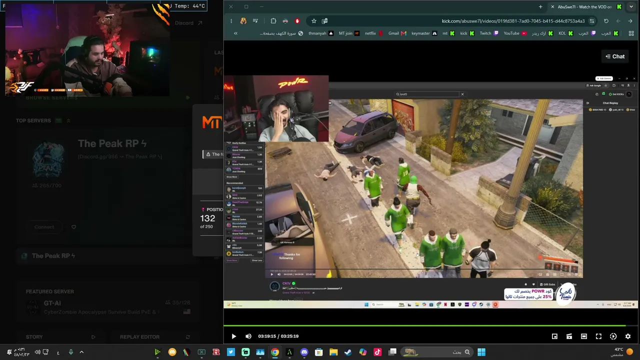Click The Peak RP server thumbnail

point(48,159)
